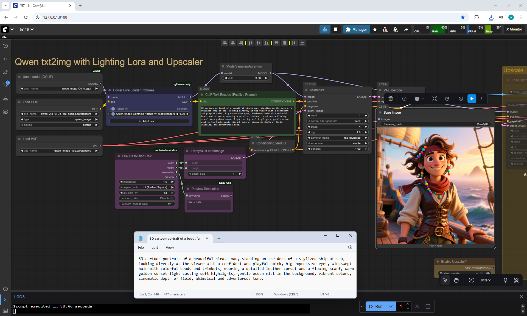Open the ComfyUI Manager
Viewport: 527px width, 316px height.
[356, 29]
